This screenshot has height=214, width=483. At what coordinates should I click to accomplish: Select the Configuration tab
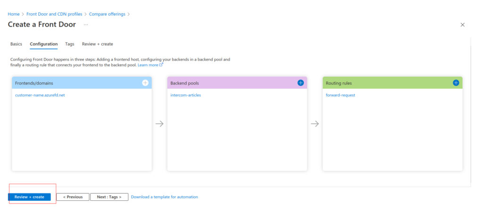point(44,44)
